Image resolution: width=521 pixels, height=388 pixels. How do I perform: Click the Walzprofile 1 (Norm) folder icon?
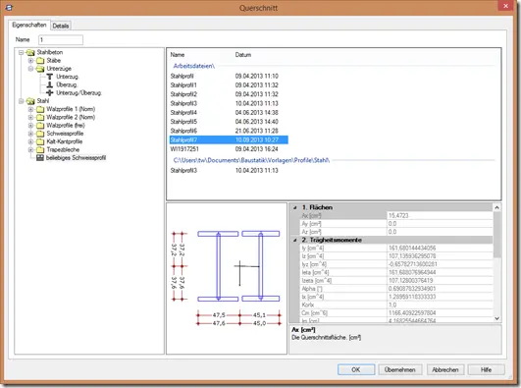point(40,109)
